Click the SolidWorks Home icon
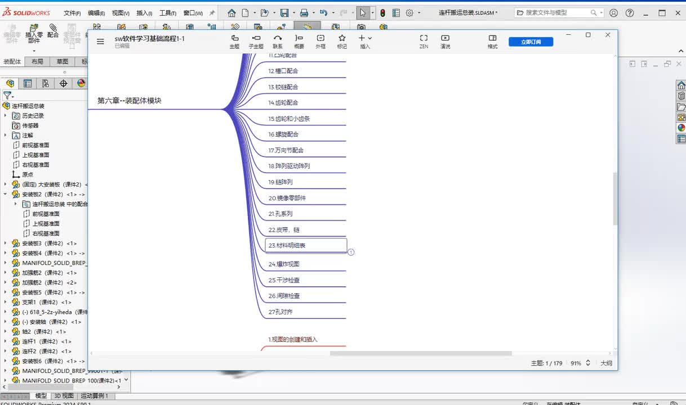 coord(232,12)
